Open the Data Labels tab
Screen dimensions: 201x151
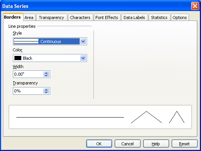(135, 17)
